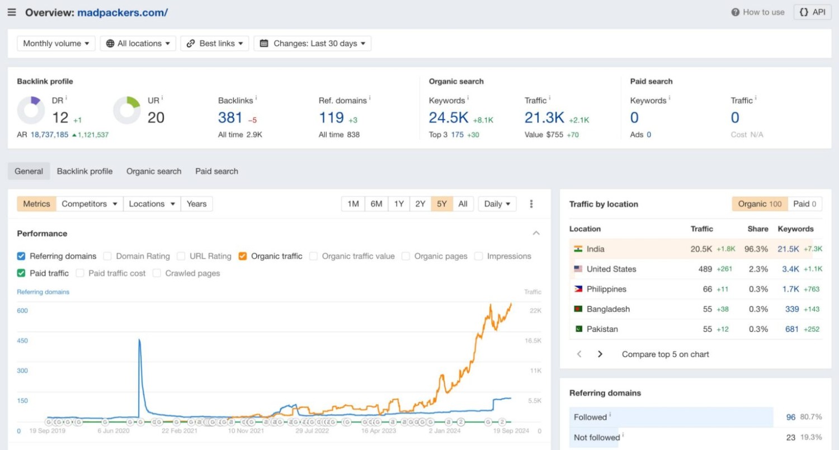Open the Daily granularity dropdown
This screenshot has width=839, height=450.
[496, 203]
